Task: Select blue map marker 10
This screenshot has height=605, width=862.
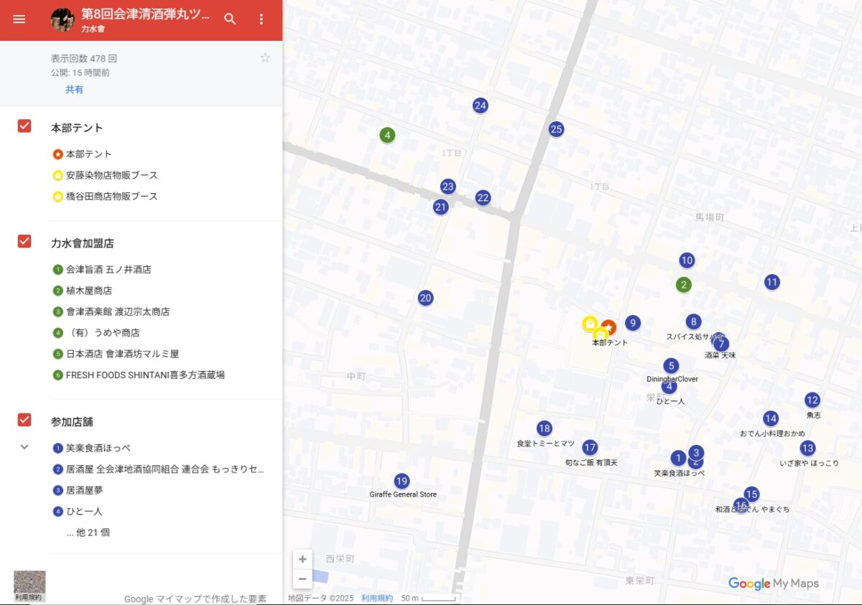Action: tap(687, 261)
